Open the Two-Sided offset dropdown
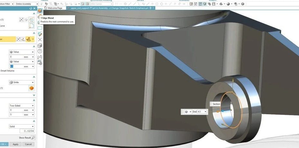299x148 pixels. click(22, 106)
